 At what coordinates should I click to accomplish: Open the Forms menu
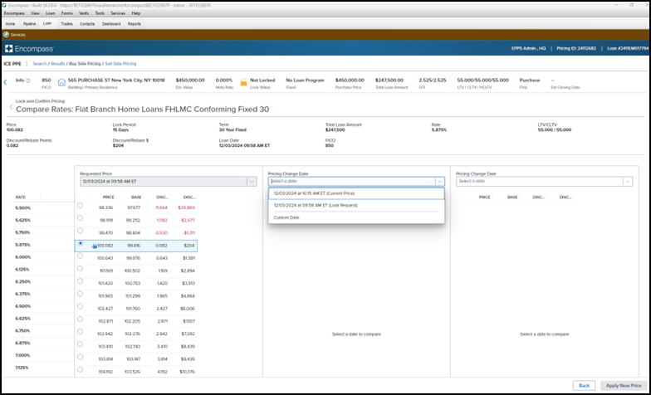[66, 13]
